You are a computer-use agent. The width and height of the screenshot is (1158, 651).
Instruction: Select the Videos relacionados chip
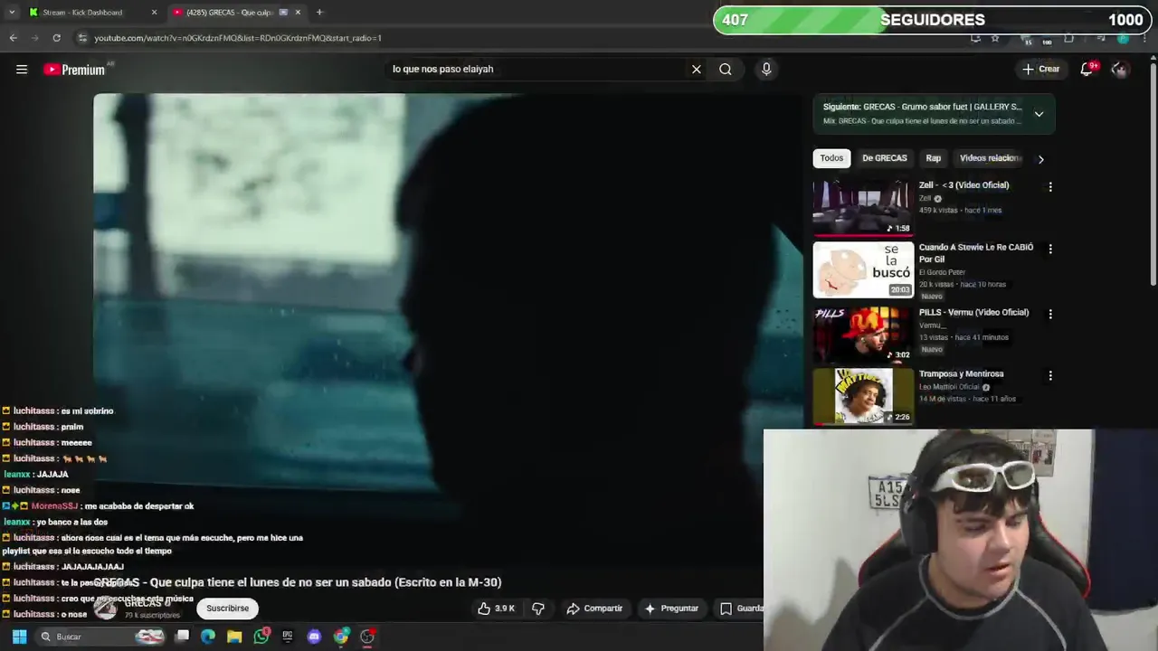pyautogui.click(x=990, y=158)
